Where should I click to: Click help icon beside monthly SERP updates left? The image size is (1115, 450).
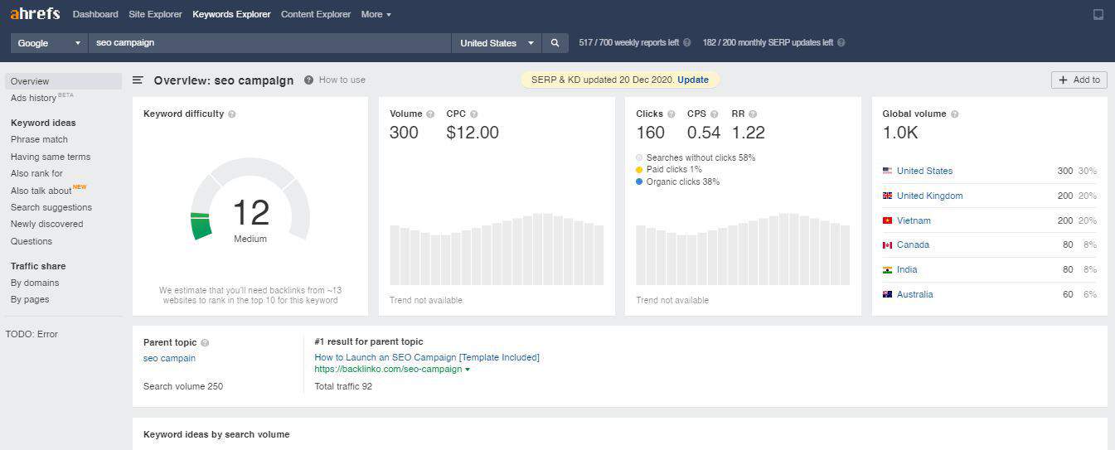point(841,43)
